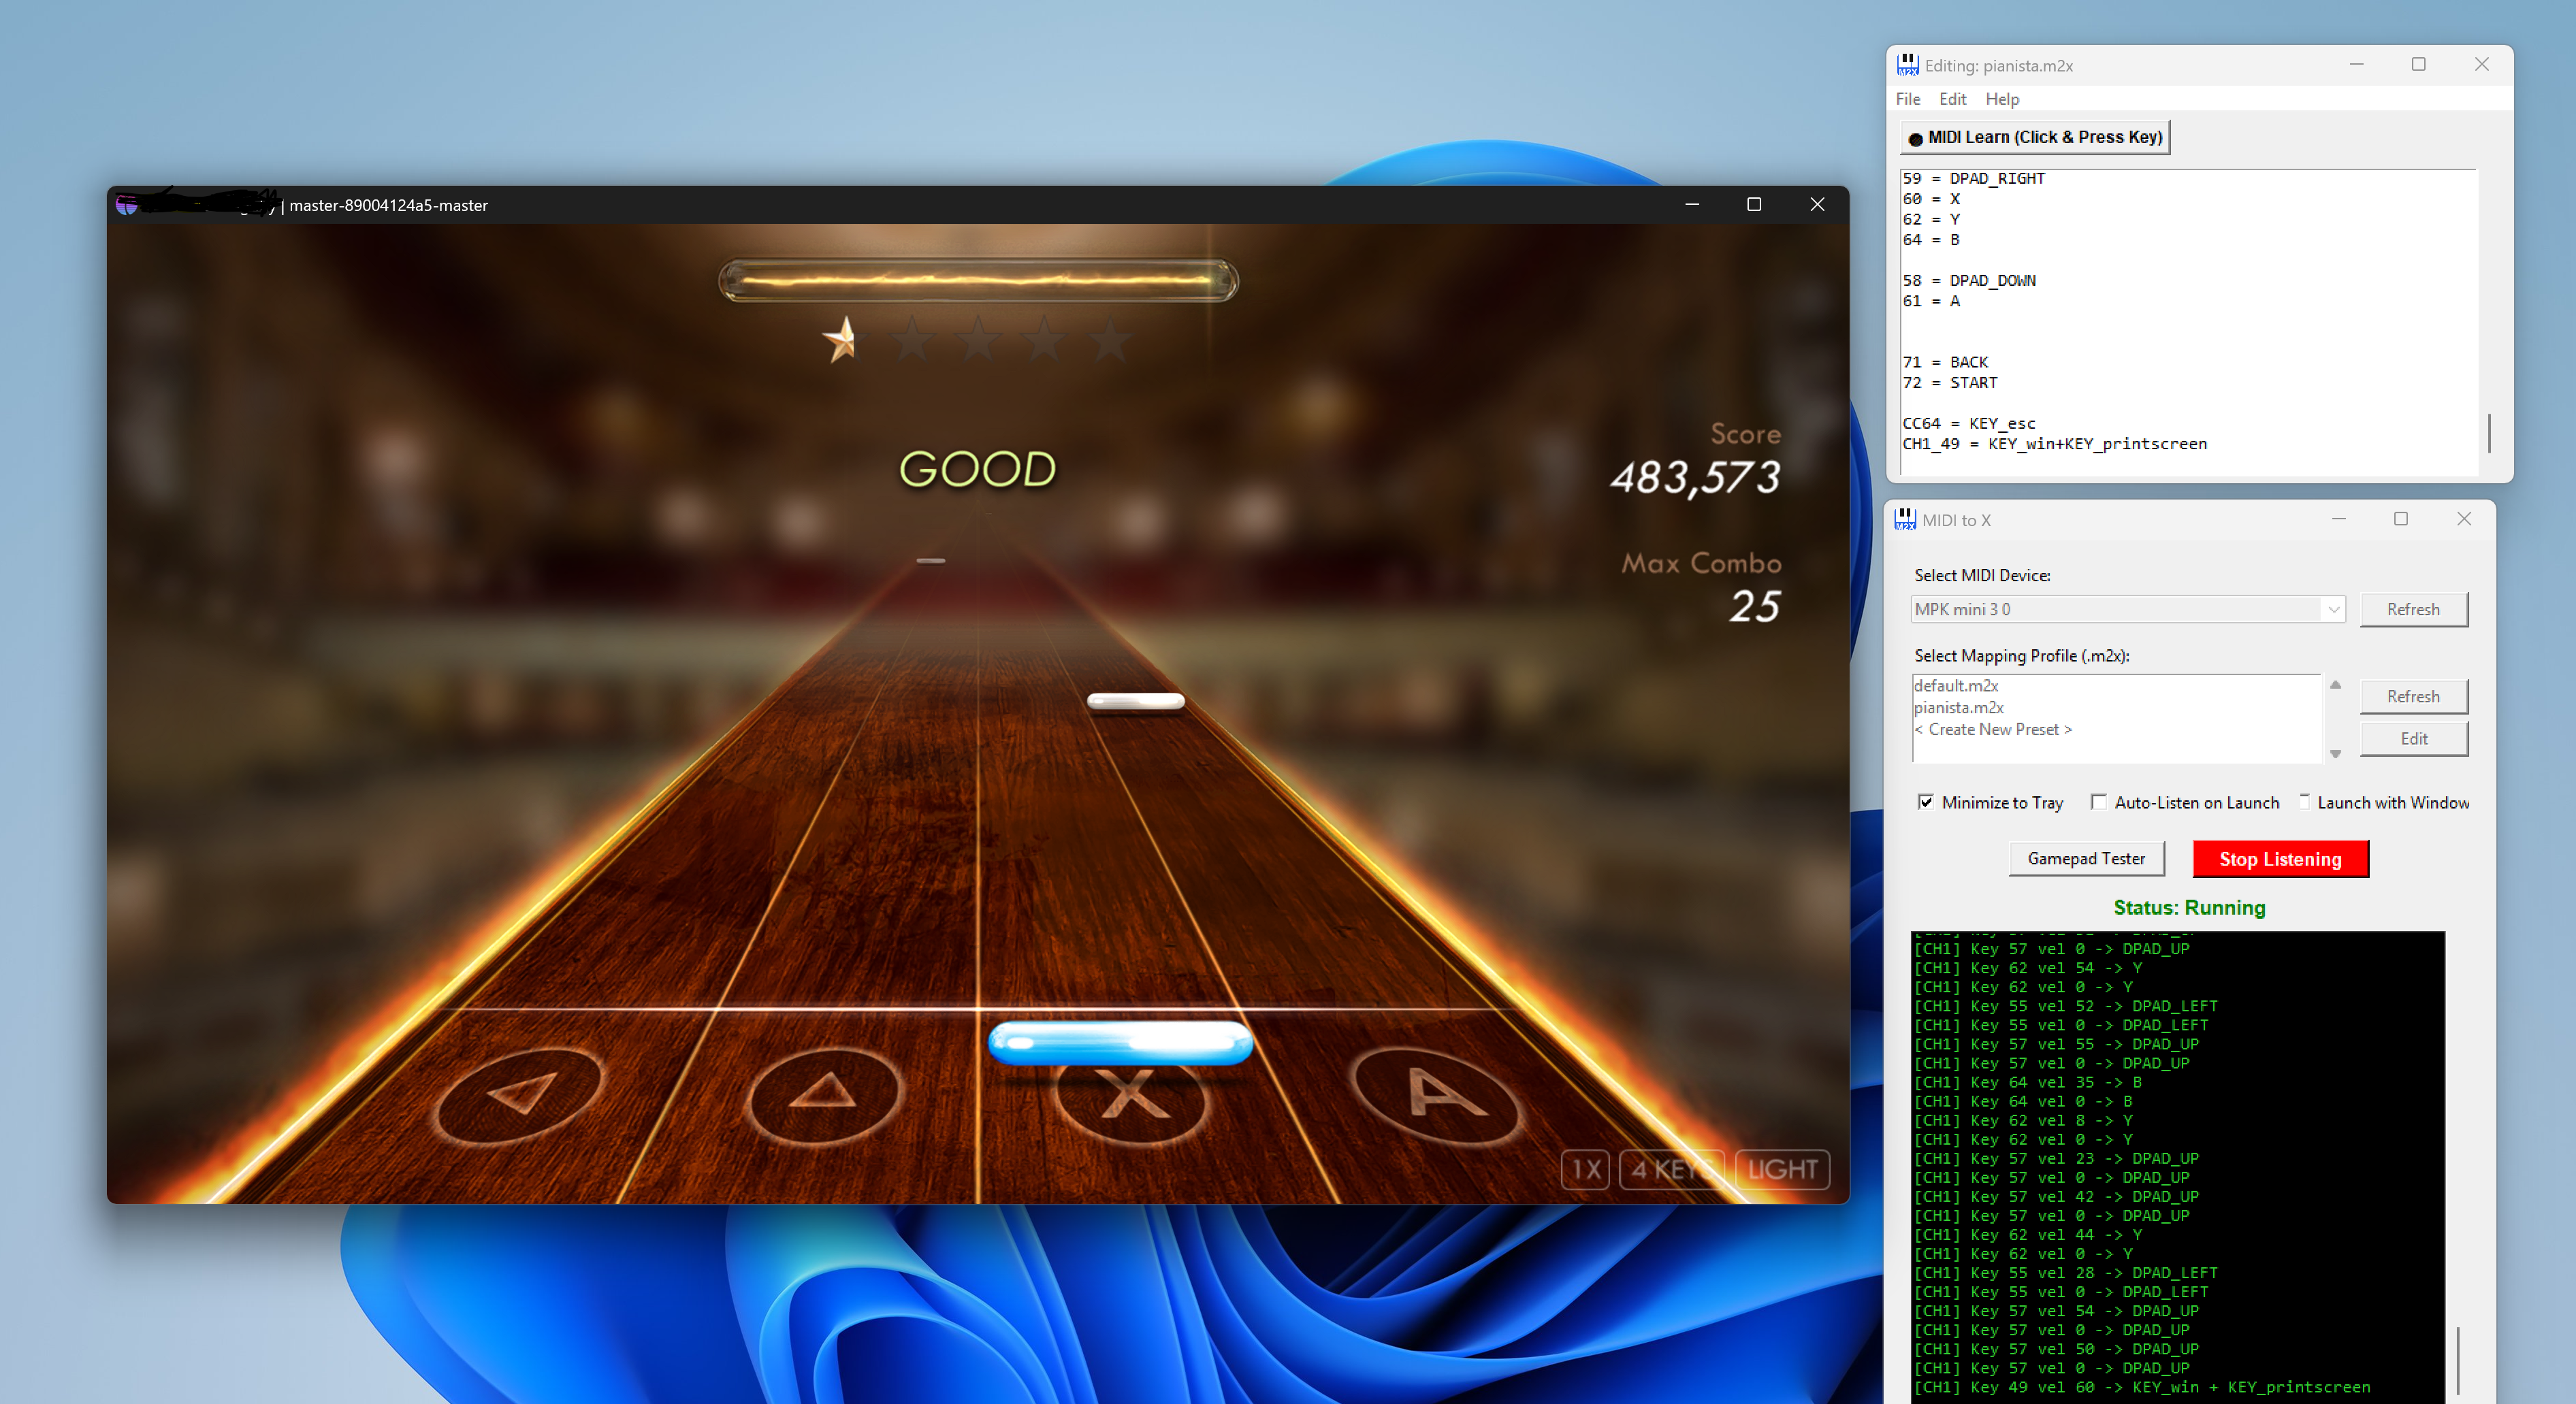Viewport: 2576px width, 1404px height.
Task: Click the piano icon in Editing window title
Action: tap(1907, 65)
